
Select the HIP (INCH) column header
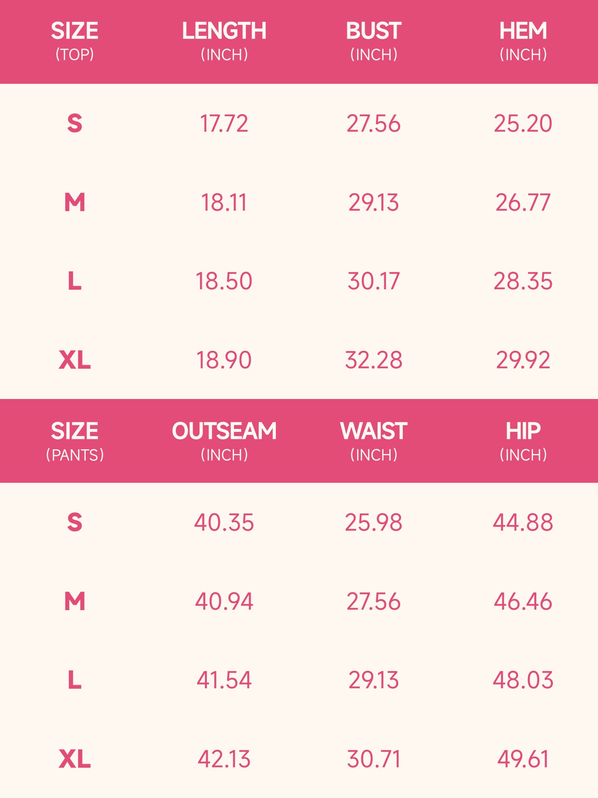523,442
